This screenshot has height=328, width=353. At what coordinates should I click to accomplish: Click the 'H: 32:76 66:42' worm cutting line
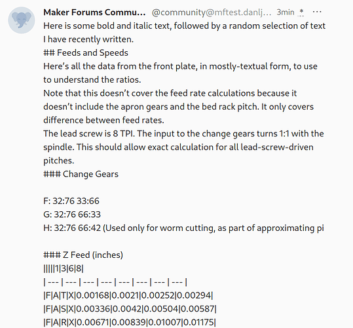tap(183, 228)
